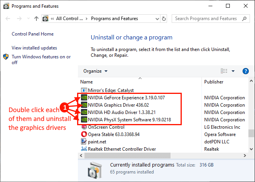Click the Back navigation arrow
The width and height of the screenshot is (255, 182).
coord(8,19)
